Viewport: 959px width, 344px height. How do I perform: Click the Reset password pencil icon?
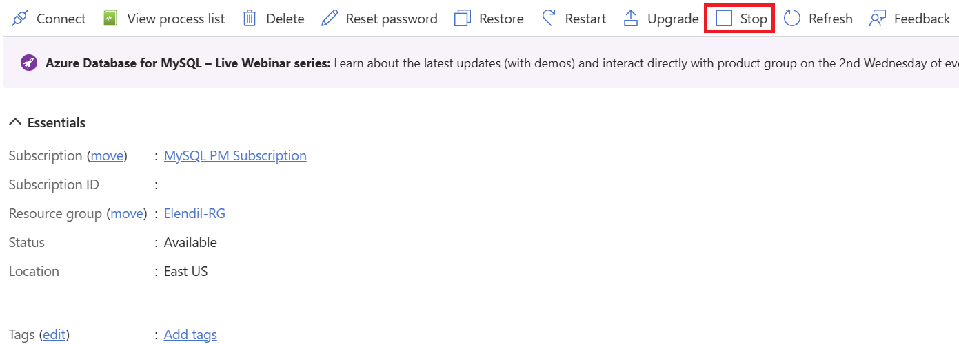(x=330, y=19)
